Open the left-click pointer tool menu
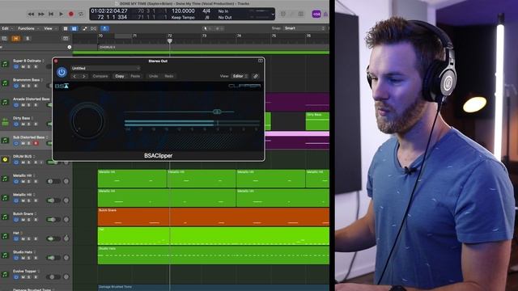This screenshot has height=291, width=518. pyautogui.click(x=207, y=29)
